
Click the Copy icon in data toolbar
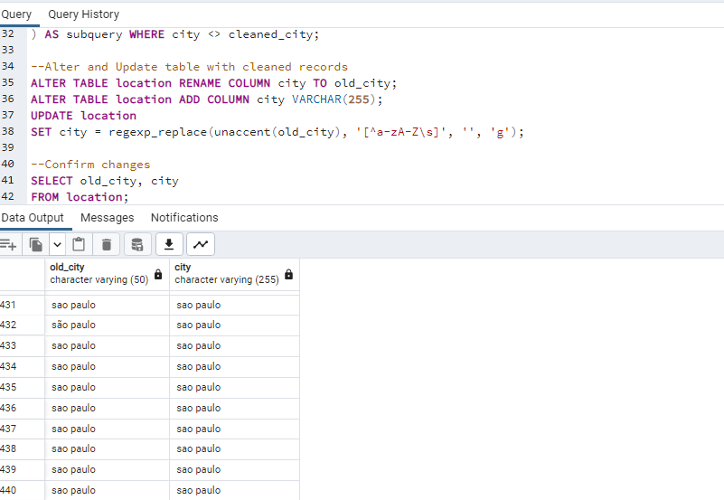click(x=35, y=245)
